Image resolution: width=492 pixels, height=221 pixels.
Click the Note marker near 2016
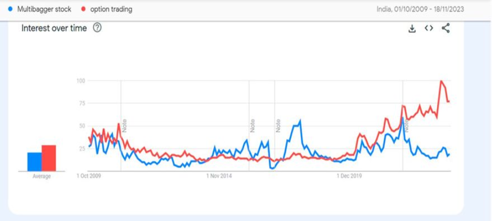(x=278, y=126)
